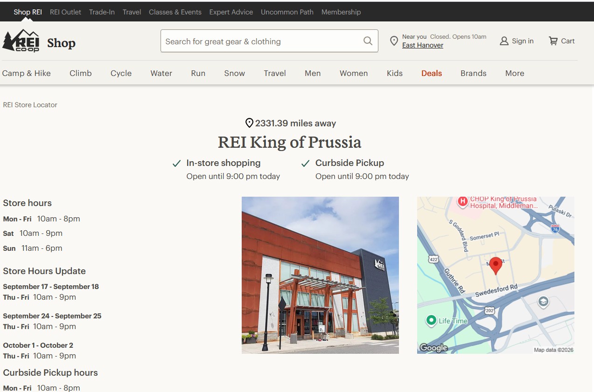Open the Deals category
Screen dimensions: 594x392
[x=432, y=73]
